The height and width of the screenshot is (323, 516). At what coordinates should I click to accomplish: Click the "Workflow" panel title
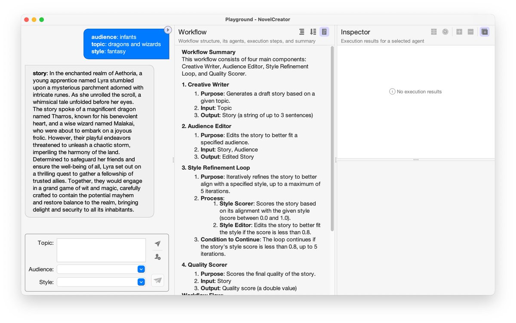(x=192, y=32)
